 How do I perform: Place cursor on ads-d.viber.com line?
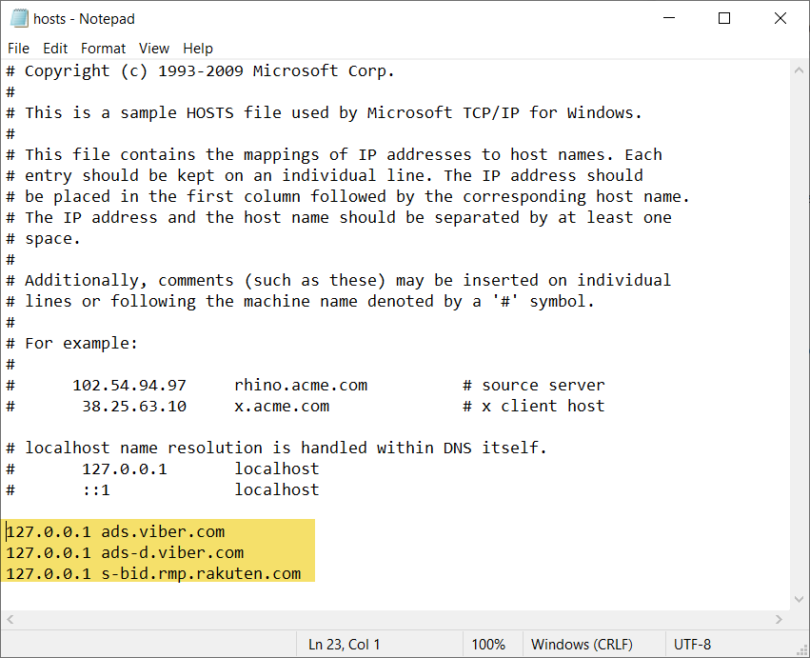pos(125,553)
